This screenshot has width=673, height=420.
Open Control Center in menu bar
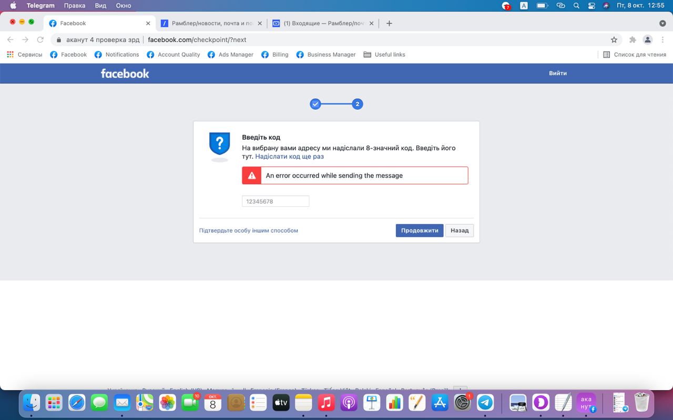[x=592, y=6]
